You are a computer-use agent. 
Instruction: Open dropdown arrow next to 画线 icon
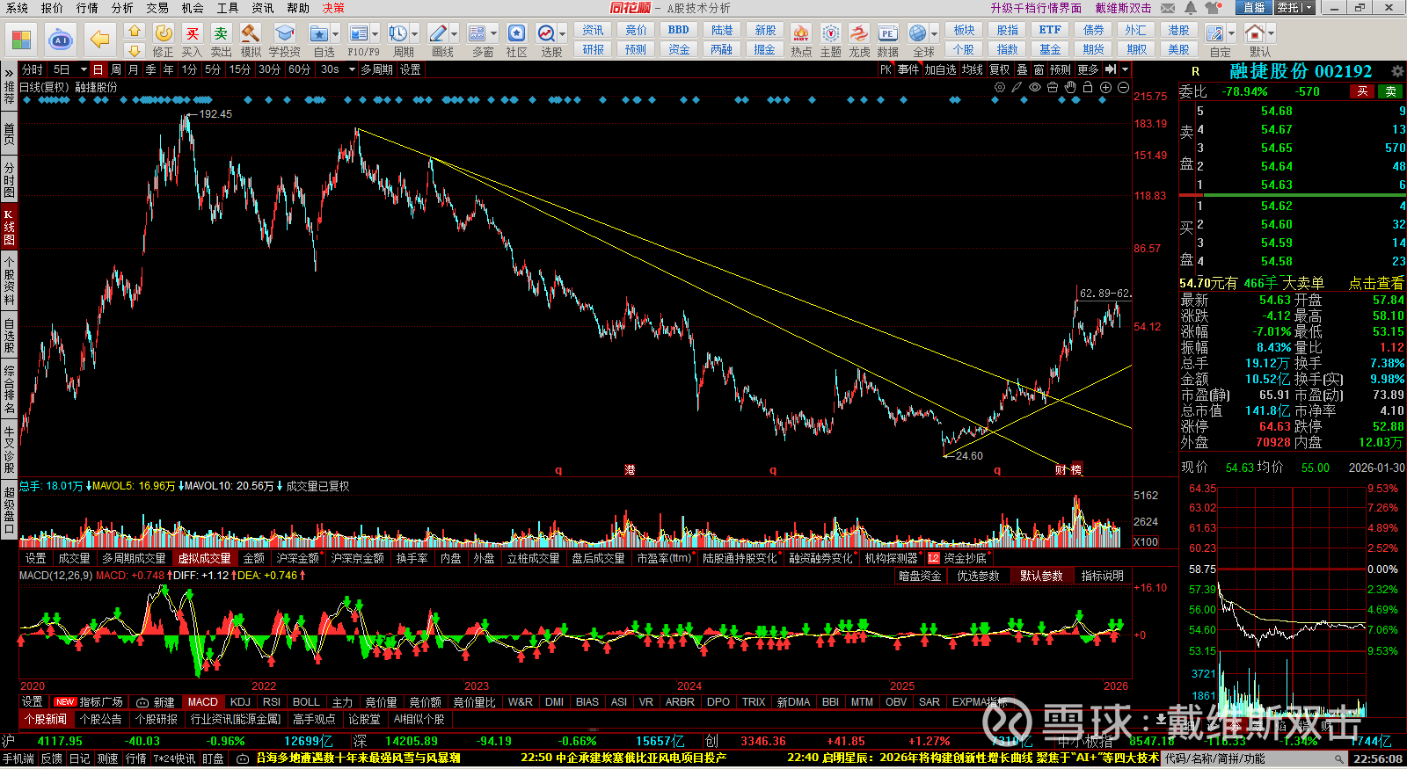(x=455, y=34)
